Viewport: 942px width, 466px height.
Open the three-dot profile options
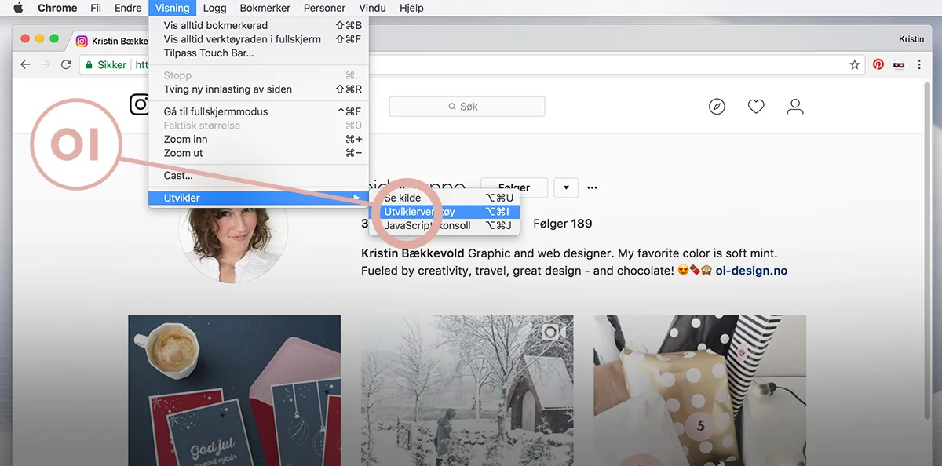click(x=593, y=188)
